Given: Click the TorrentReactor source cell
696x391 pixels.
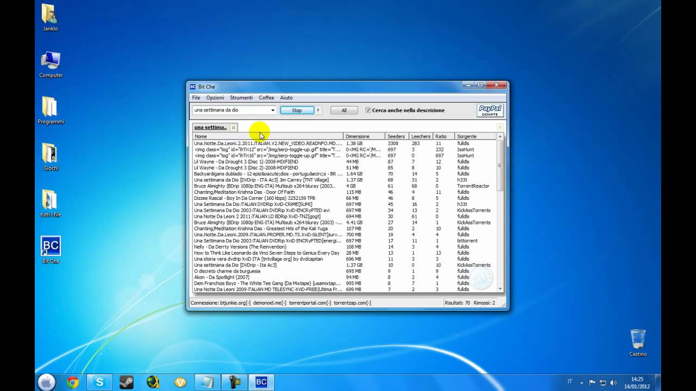Looking at the screenshot, I should tap(473, 186).
